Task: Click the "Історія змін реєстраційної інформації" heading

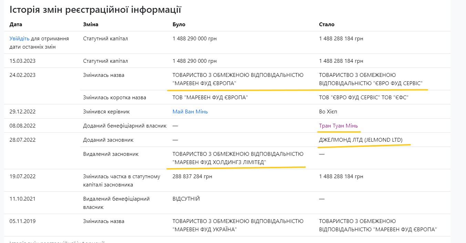Action: pos(95,10)
